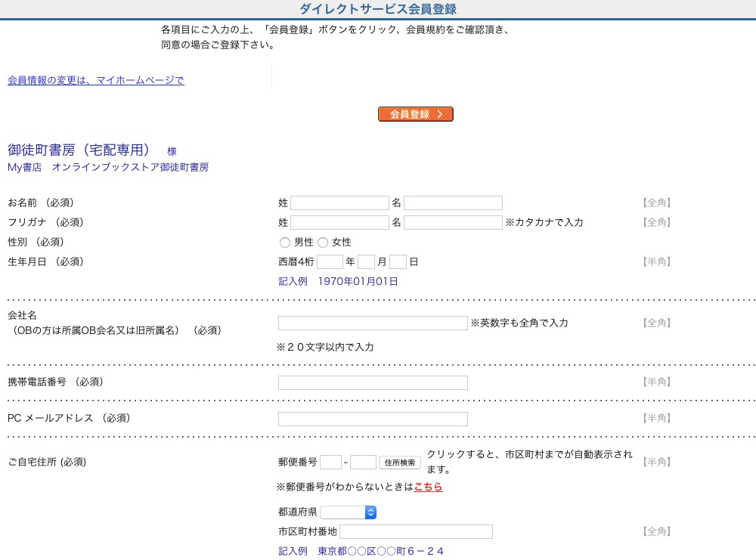Open the 会員情報の変更は、マイホームページで link
Image resolution: width=756 pixels, height=560 pixels.
coord(95,80)
